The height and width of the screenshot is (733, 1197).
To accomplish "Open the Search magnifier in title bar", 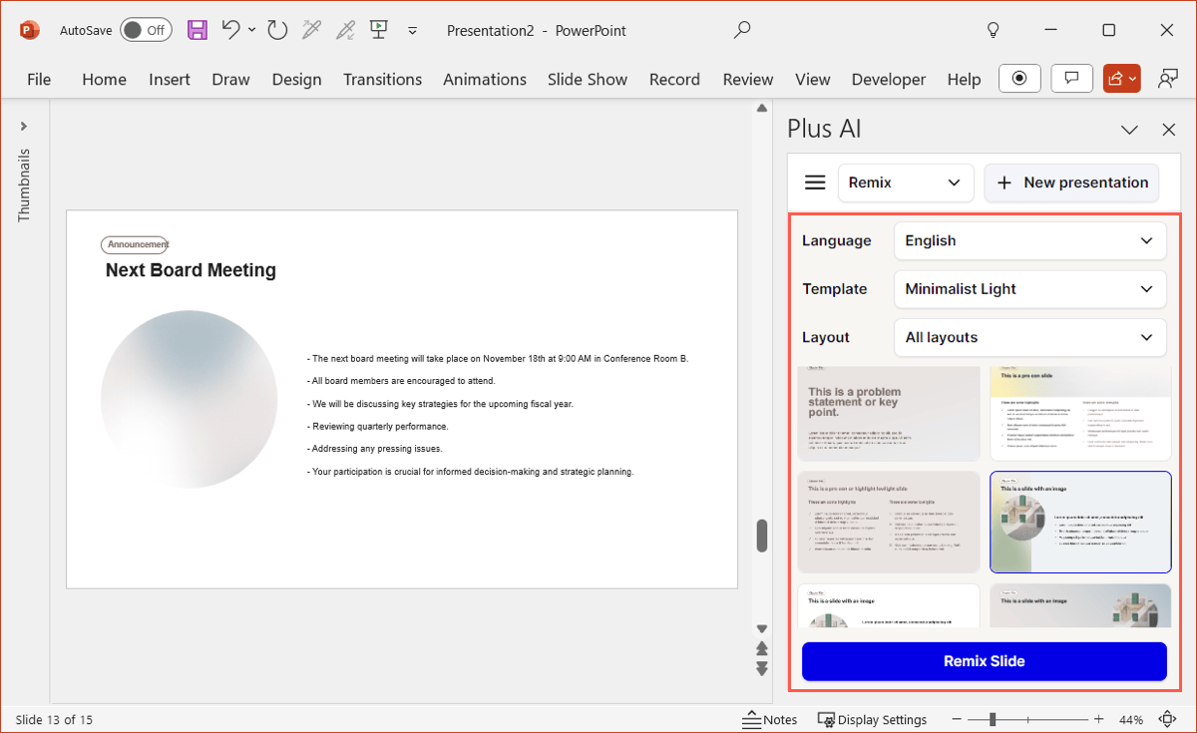I will pos(741,30).
